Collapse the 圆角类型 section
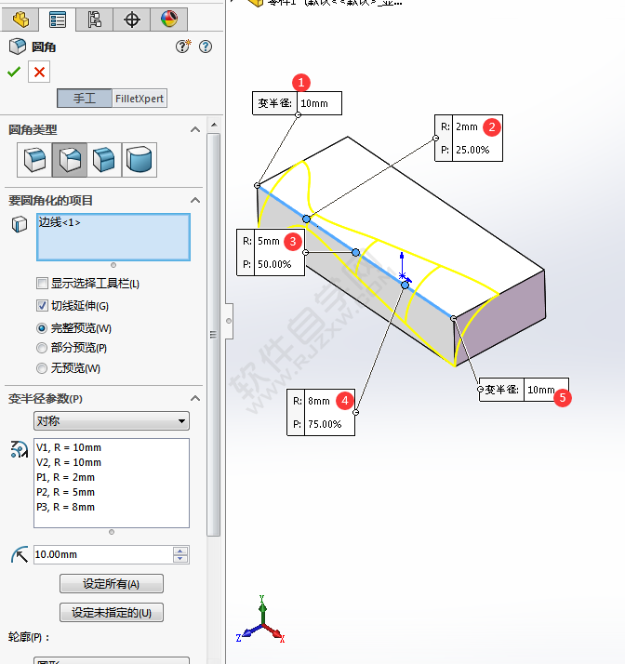 tap(195, 129)
